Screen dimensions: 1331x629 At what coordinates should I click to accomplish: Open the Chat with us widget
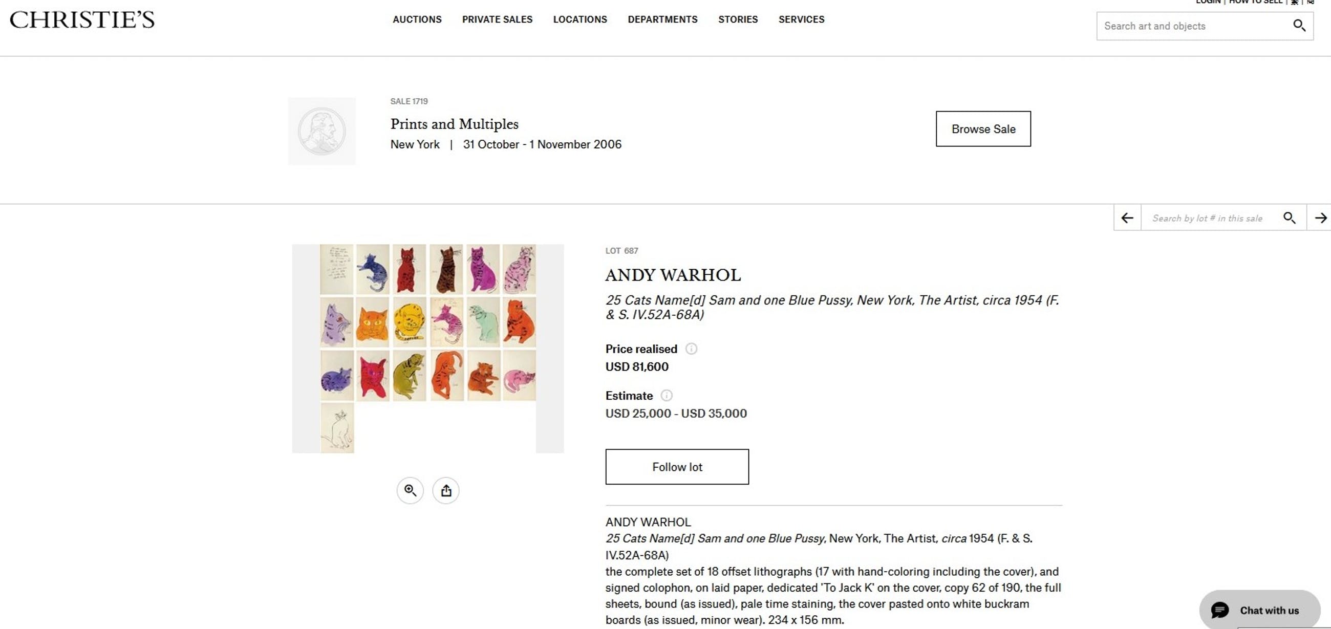pos(1259,610)
